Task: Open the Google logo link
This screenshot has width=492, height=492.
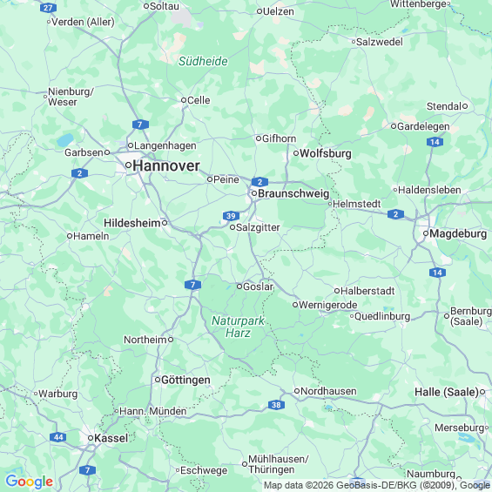Action: 30,482
